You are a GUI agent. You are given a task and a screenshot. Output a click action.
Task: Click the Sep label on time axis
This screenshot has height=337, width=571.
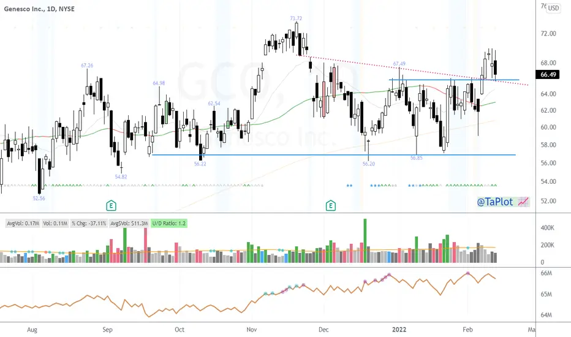coord(107,330)
